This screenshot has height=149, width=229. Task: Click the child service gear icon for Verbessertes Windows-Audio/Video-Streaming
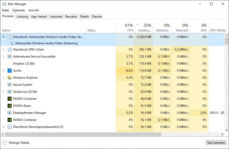click(12, 43)
